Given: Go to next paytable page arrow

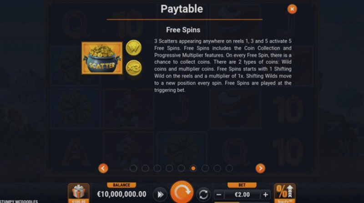Looking at the screenshot, I should point(260,168).
